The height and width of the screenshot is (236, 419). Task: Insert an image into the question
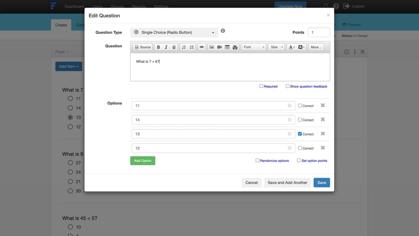click(x=212, y=47)
